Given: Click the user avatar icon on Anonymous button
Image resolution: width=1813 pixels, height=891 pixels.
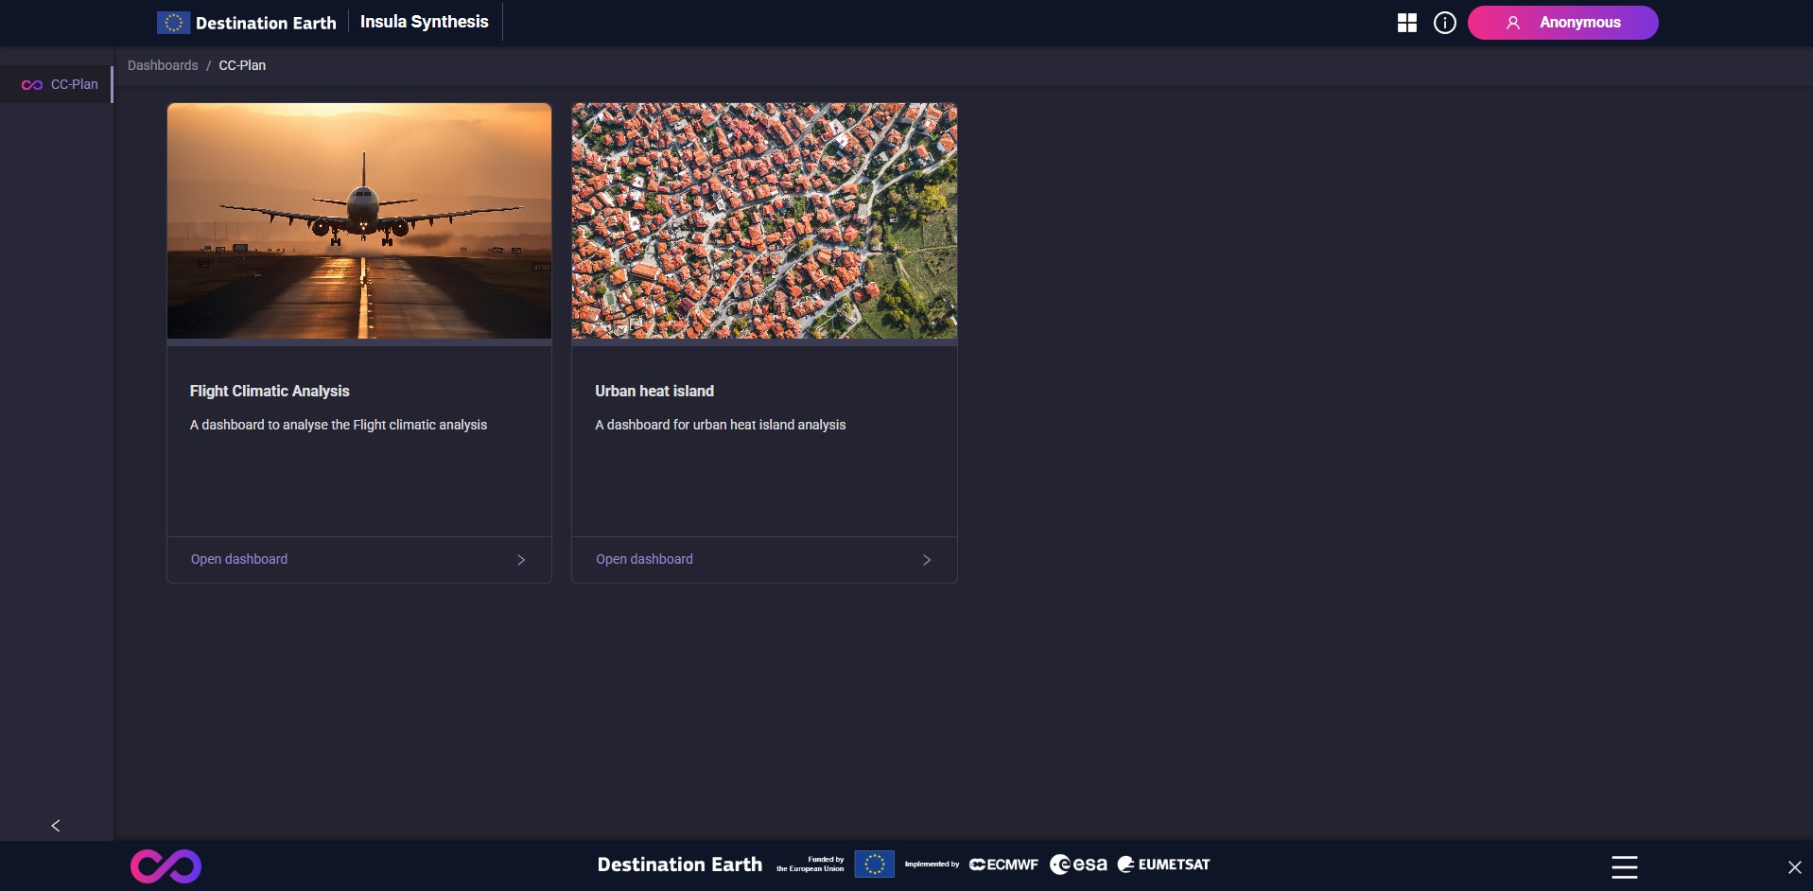Looking at the screenshot, I should click(1511, 22).
